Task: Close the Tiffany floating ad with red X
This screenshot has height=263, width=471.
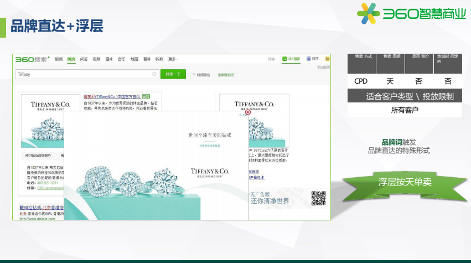Action: click(249, 112)
